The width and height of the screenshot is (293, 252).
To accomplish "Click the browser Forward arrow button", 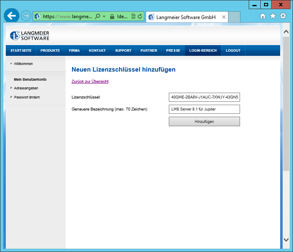I will (x=26, y=16).
